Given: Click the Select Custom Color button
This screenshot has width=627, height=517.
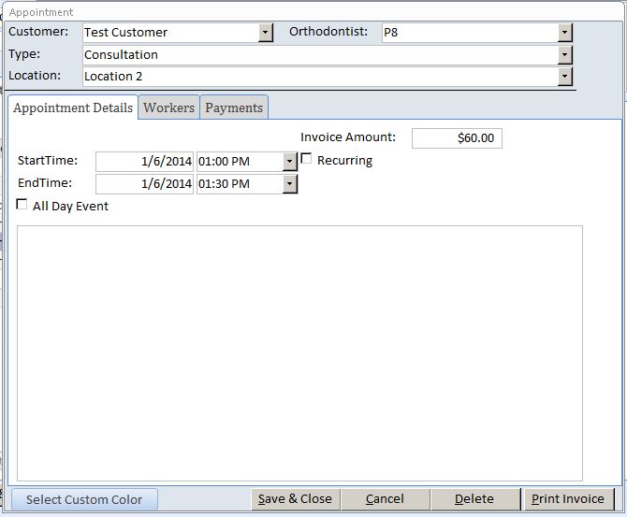Looking at the screenshot, I should [x=84, y=499].
